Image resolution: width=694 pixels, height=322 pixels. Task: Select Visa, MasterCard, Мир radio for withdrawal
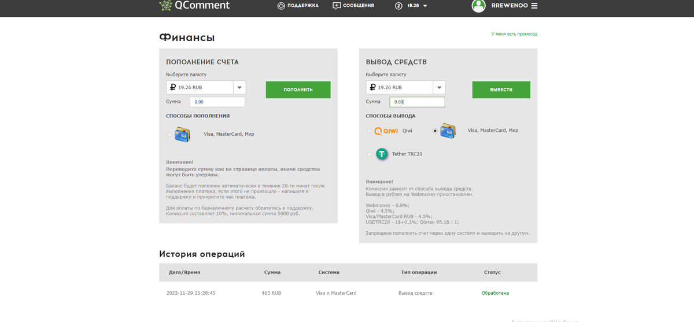point(435,131)
